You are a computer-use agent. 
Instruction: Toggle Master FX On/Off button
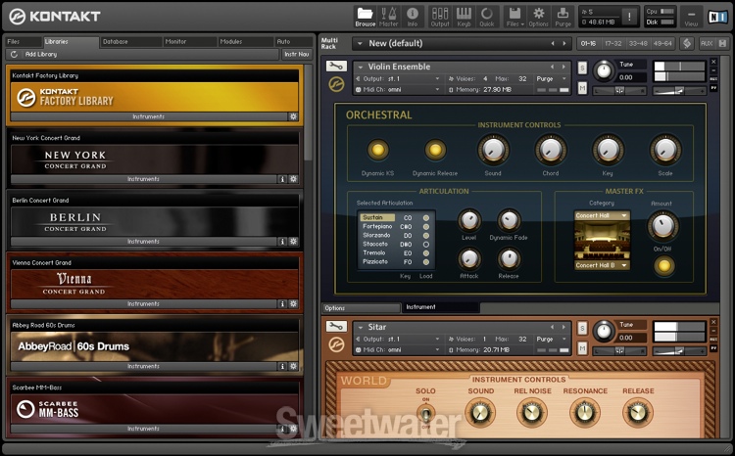click(x=665, y=265)
